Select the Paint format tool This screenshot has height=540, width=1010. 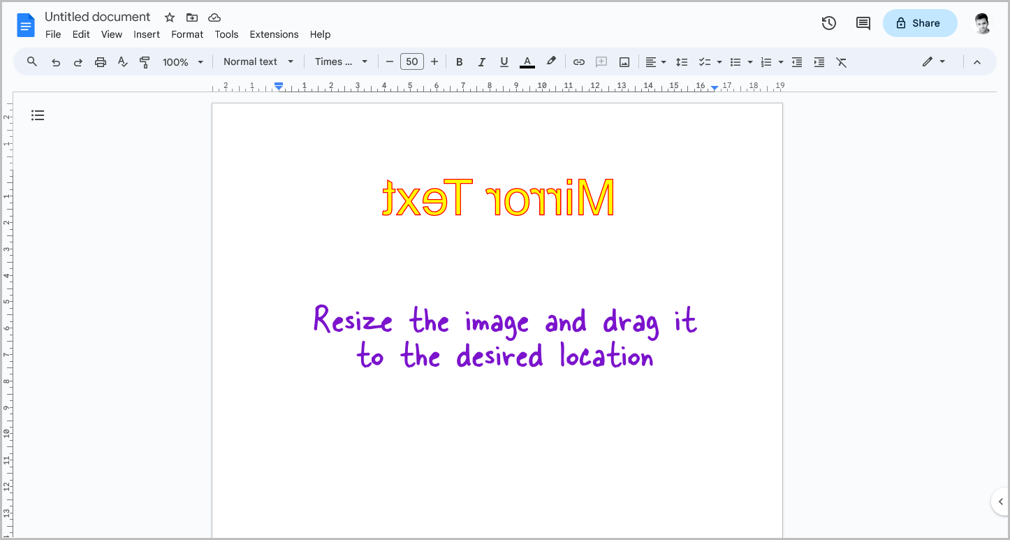click(x=145, y=61)
